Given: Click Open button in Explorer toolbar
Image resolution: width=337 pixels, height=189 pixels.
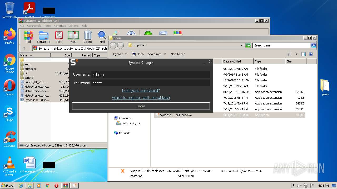Looking at the screenshot, I should click(x=138, y=54).
